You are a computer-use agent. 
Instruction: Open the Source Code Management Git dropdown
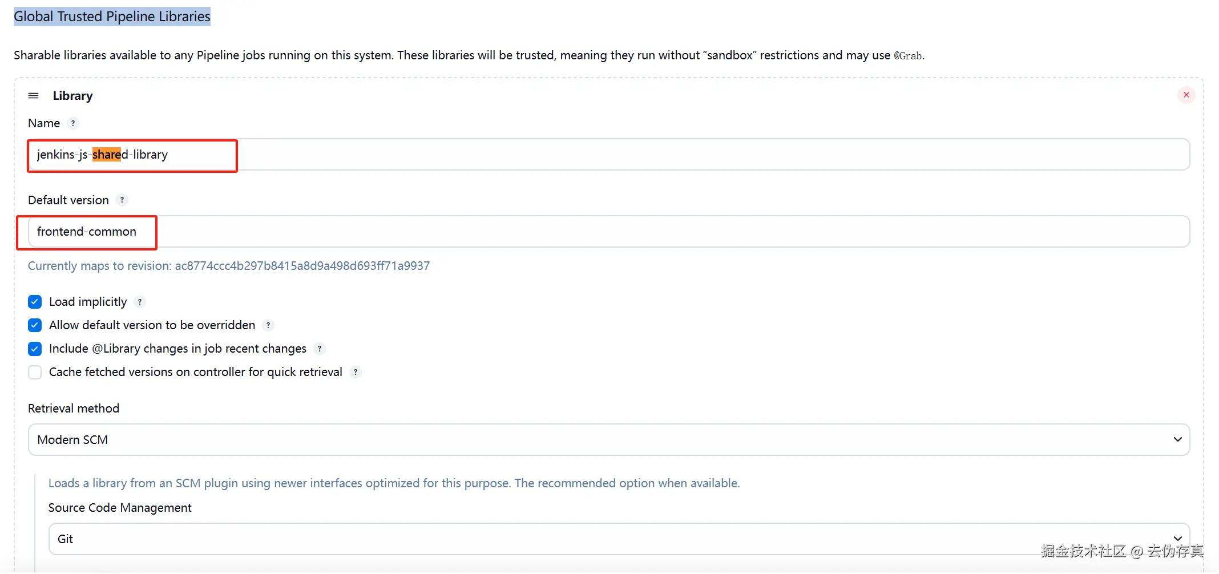(x=619, y=539)
